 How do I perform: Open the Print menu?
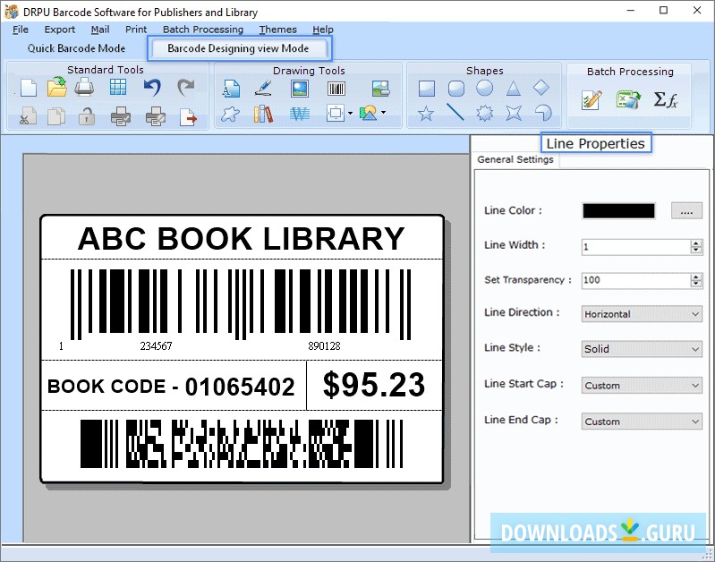(136, 30)
